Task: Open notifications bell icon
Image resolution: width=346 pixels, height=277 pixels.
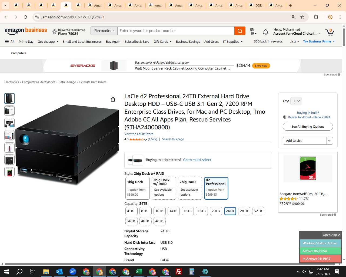Action: [x=265, y=32]
